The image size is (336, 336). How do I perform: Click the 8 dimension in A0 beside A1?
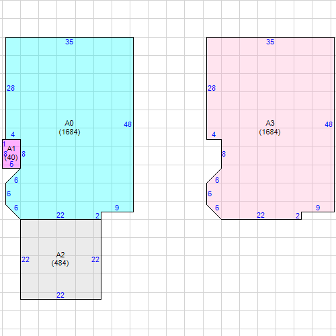coord(24,154)
